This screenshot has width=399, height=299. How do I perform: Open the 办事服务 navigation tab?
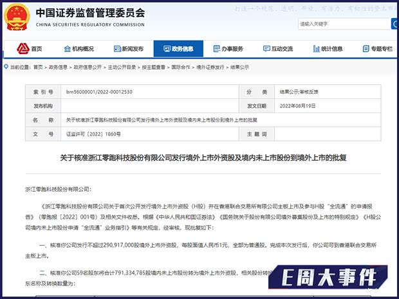[x=228, y=49]
